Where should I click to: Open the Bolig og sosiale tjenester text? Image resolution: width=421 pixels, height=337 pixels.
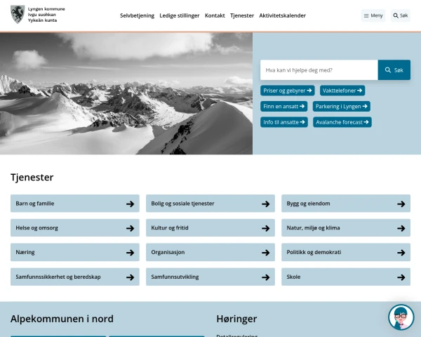point(182,204)
